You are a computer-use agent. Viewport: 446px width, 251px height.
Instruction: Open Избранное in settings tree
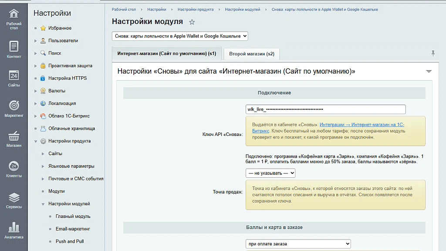[60, 28]
